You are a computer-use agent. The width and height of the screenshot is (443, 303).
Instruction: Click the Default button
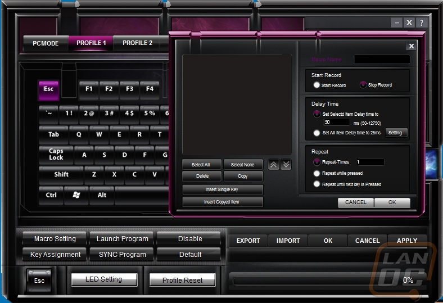click(x=189, y=255)
